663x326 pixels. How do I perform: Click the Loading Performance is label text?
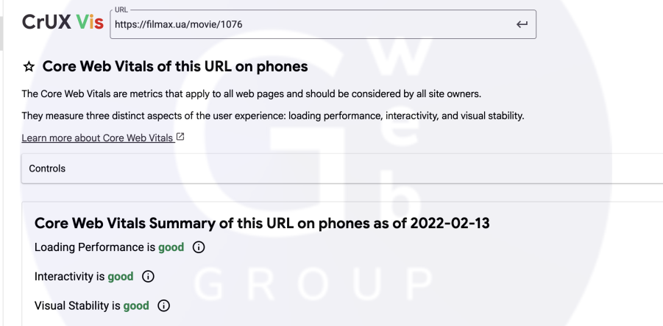95,247
